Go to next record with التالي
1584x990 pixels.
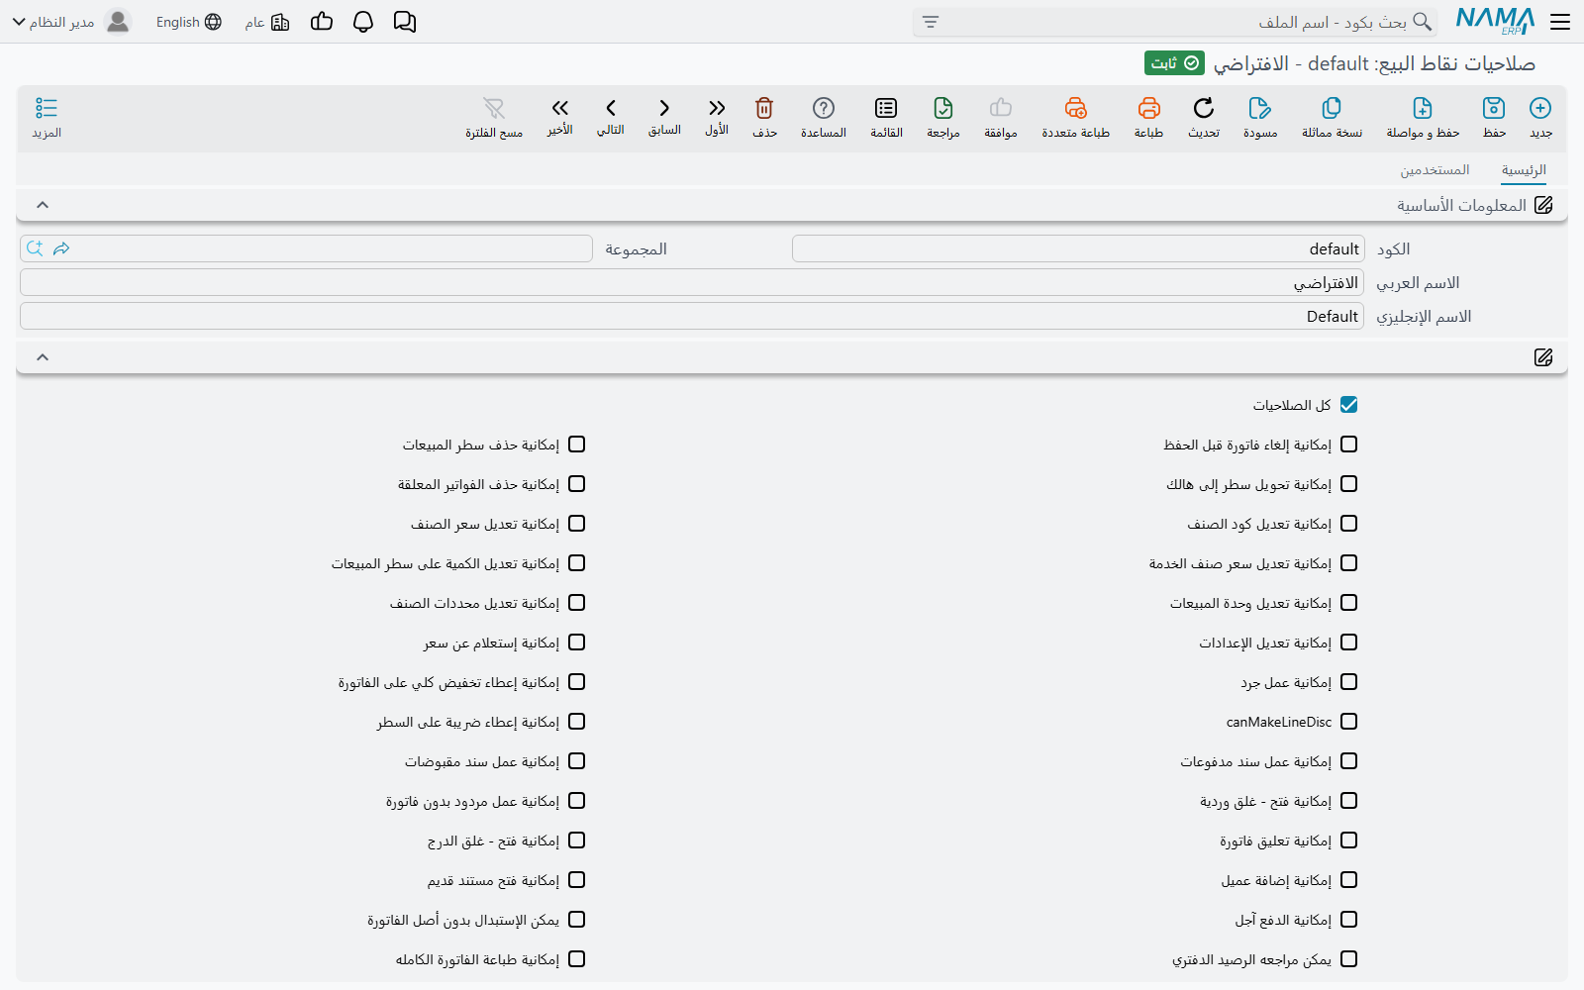[611, 117]
